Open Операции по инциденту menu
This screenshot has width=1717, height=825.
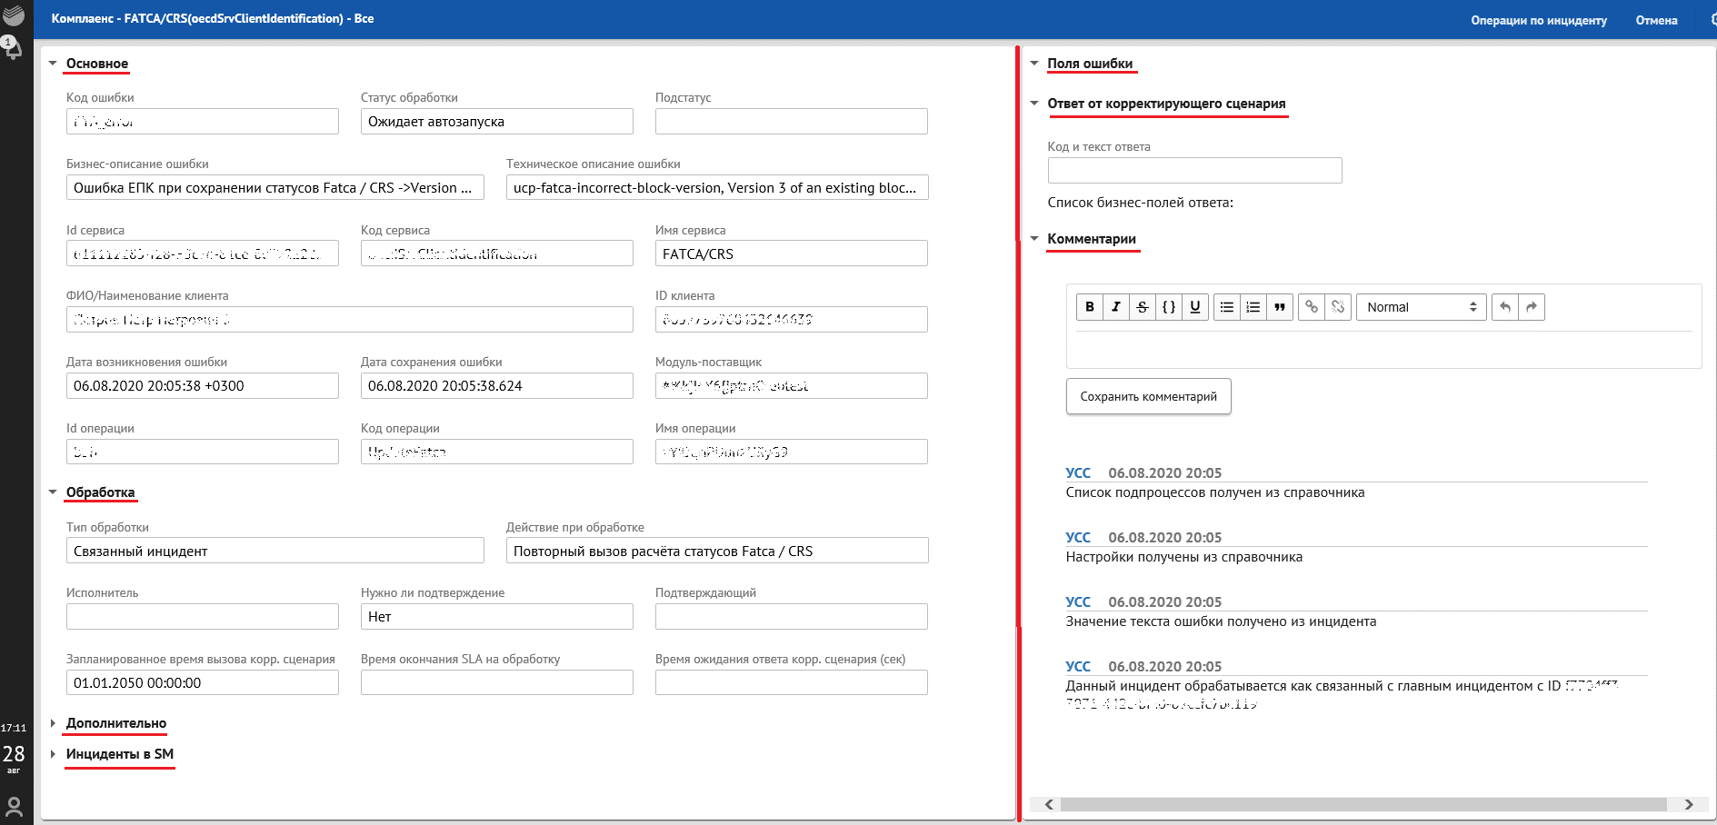(1538, 20)
